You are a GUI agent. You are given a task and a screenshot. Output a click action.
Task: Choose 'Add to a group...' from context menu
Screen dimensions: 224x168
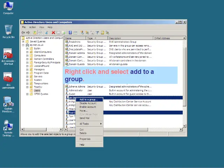click(88, 100)
